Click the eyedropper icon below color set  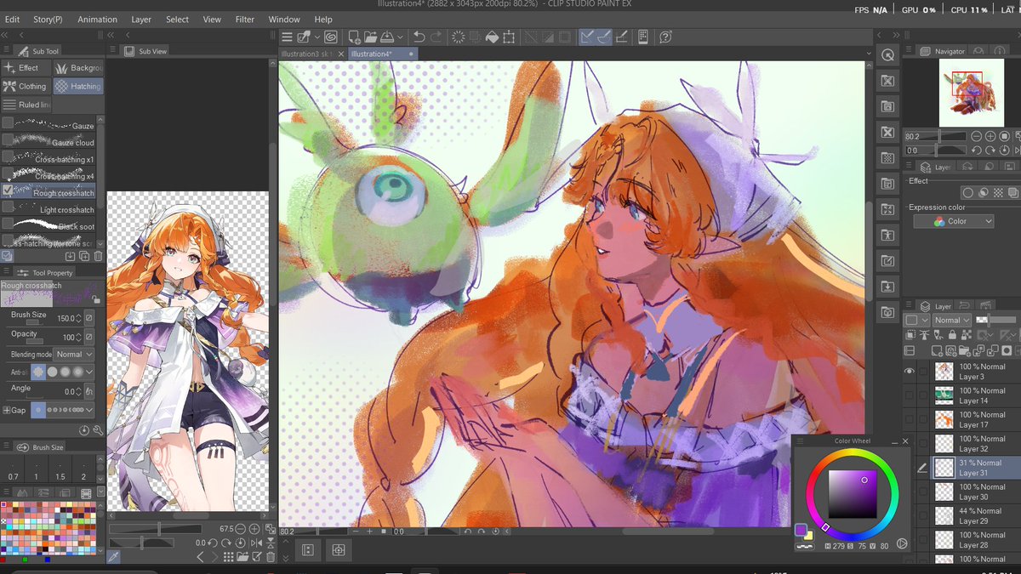(113, 557)
